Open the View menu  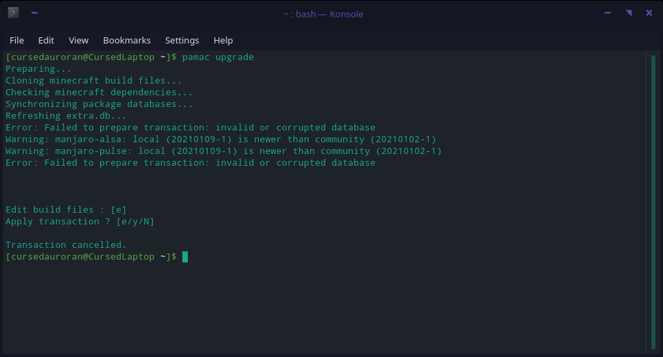click(79, 40)
